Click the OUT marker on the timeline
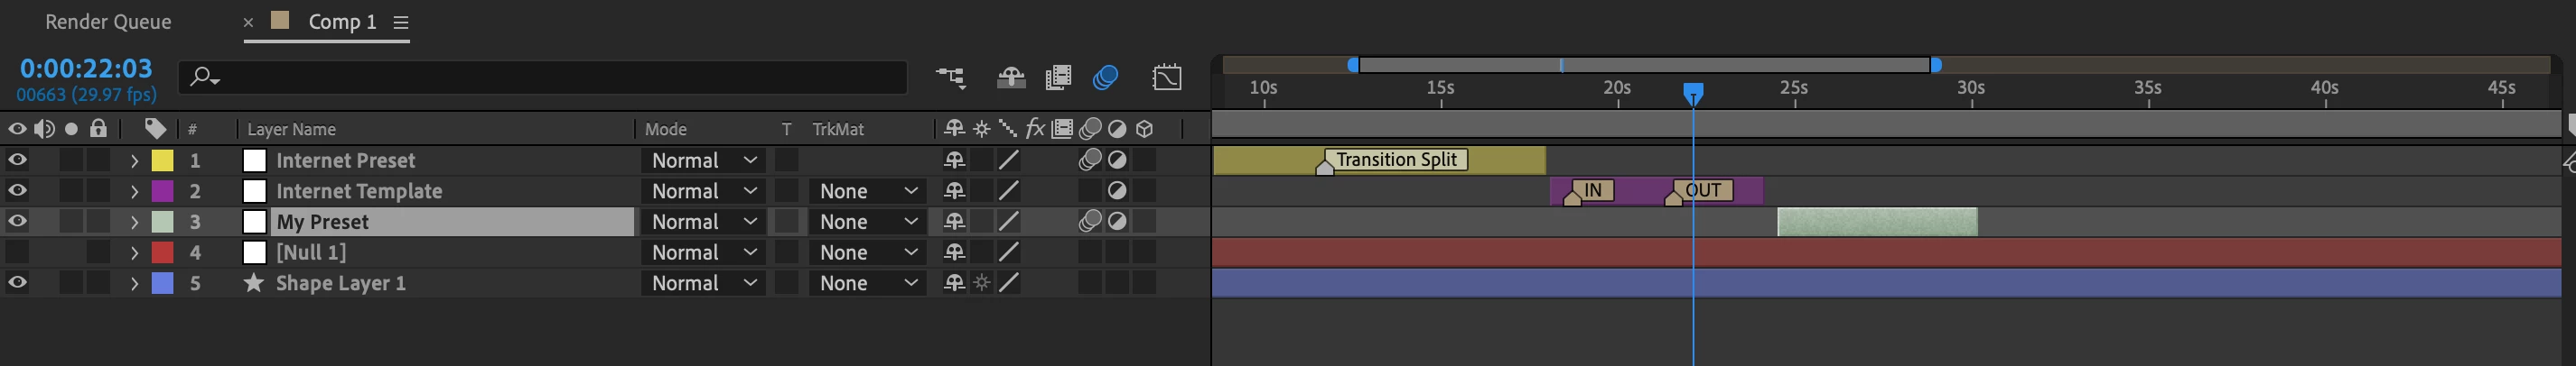The image size is (2576, 366). (x=1703, y=190)
